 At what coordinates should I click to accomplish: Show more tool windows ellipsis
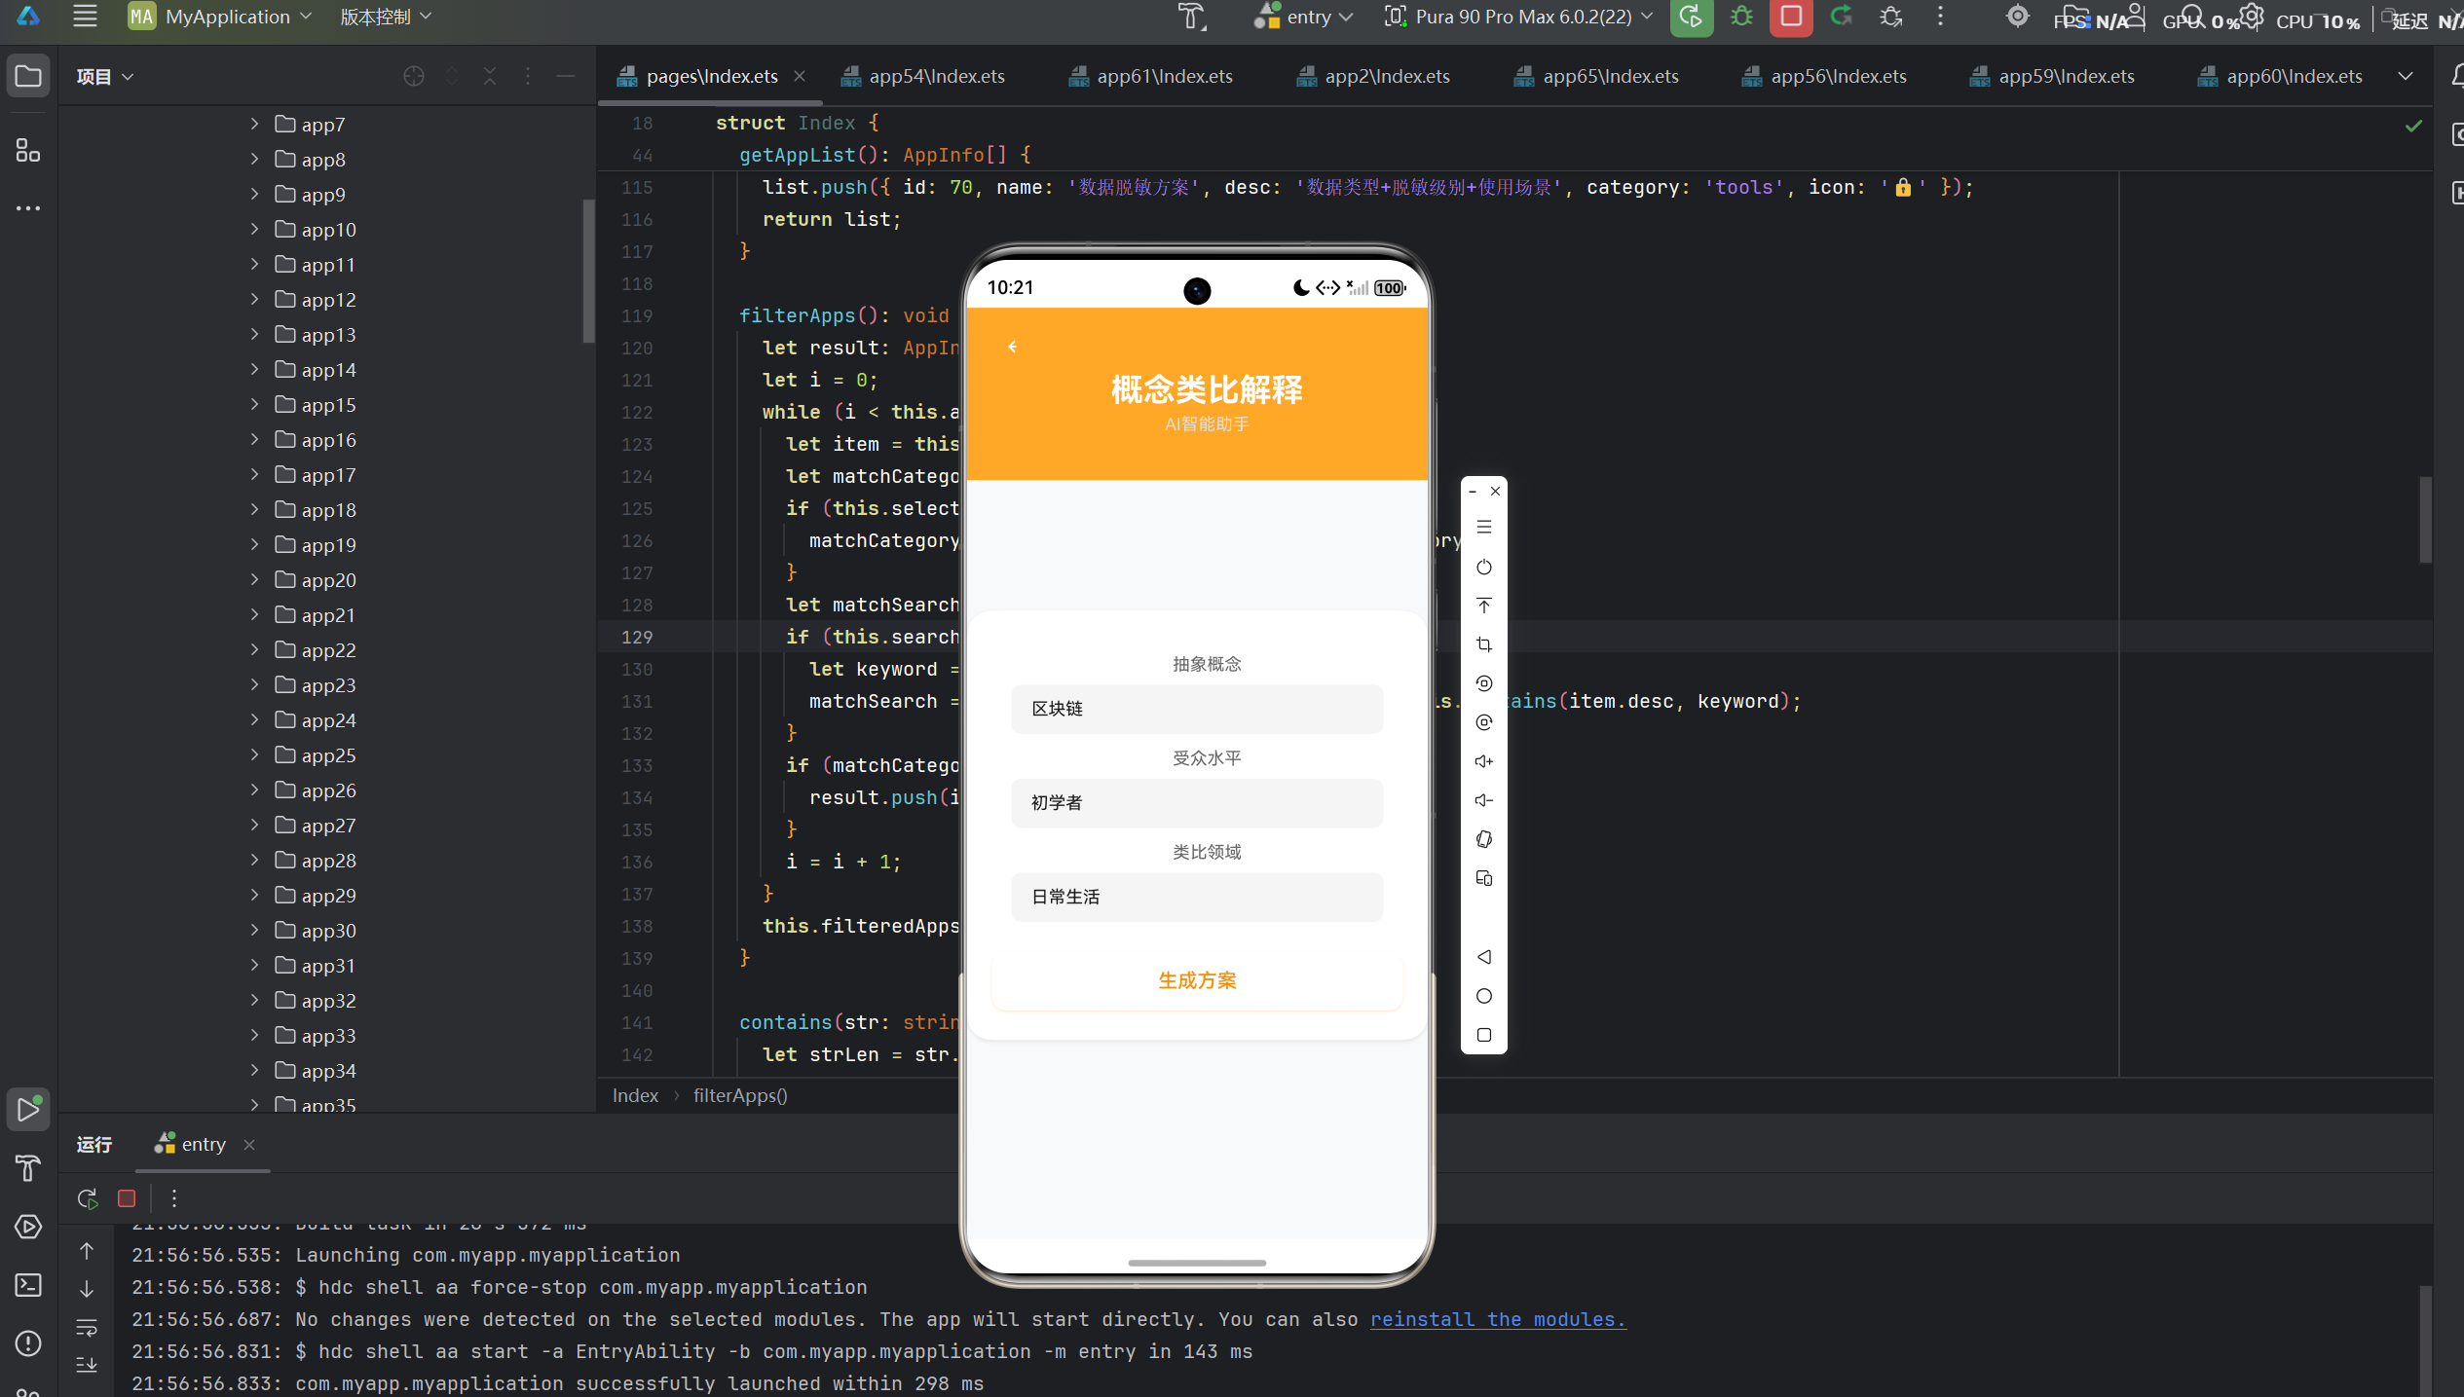[28, 207]
